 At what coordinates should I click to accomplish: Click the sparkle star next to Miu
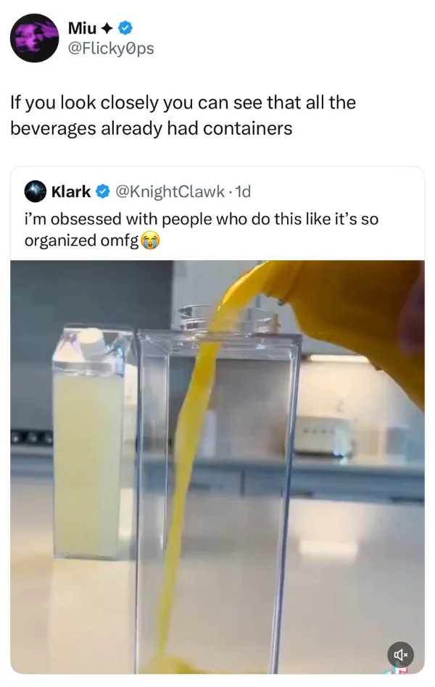point(107,28)
